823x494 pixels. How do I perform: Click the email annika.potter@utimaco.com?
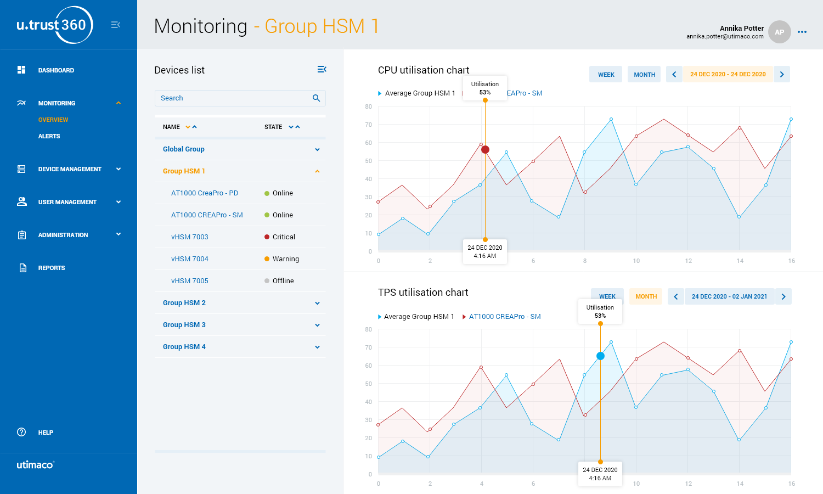[x=725, y=37]
